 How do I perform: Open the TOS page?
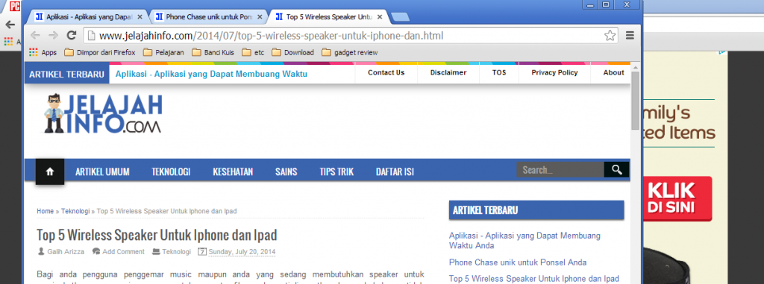click(499, 72)
